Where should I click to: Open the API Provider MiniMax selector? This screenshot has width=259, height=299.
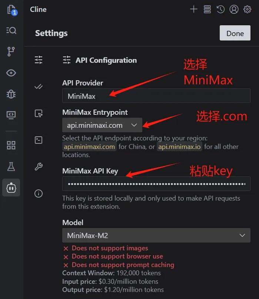click(156, 96)
